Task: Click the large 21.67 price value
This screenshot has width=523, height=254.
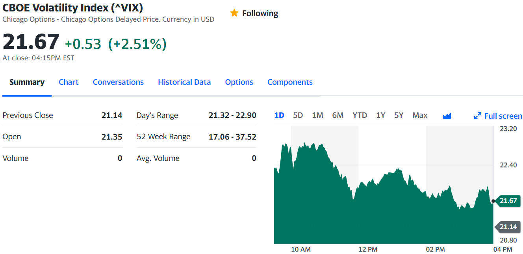Action: coord(31,42)
